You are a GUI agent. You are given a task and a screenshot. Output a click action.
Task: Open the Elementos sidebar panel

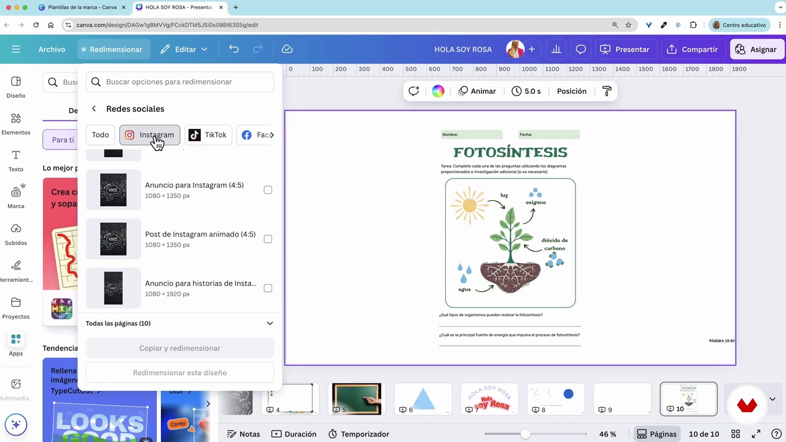(16, 123)
